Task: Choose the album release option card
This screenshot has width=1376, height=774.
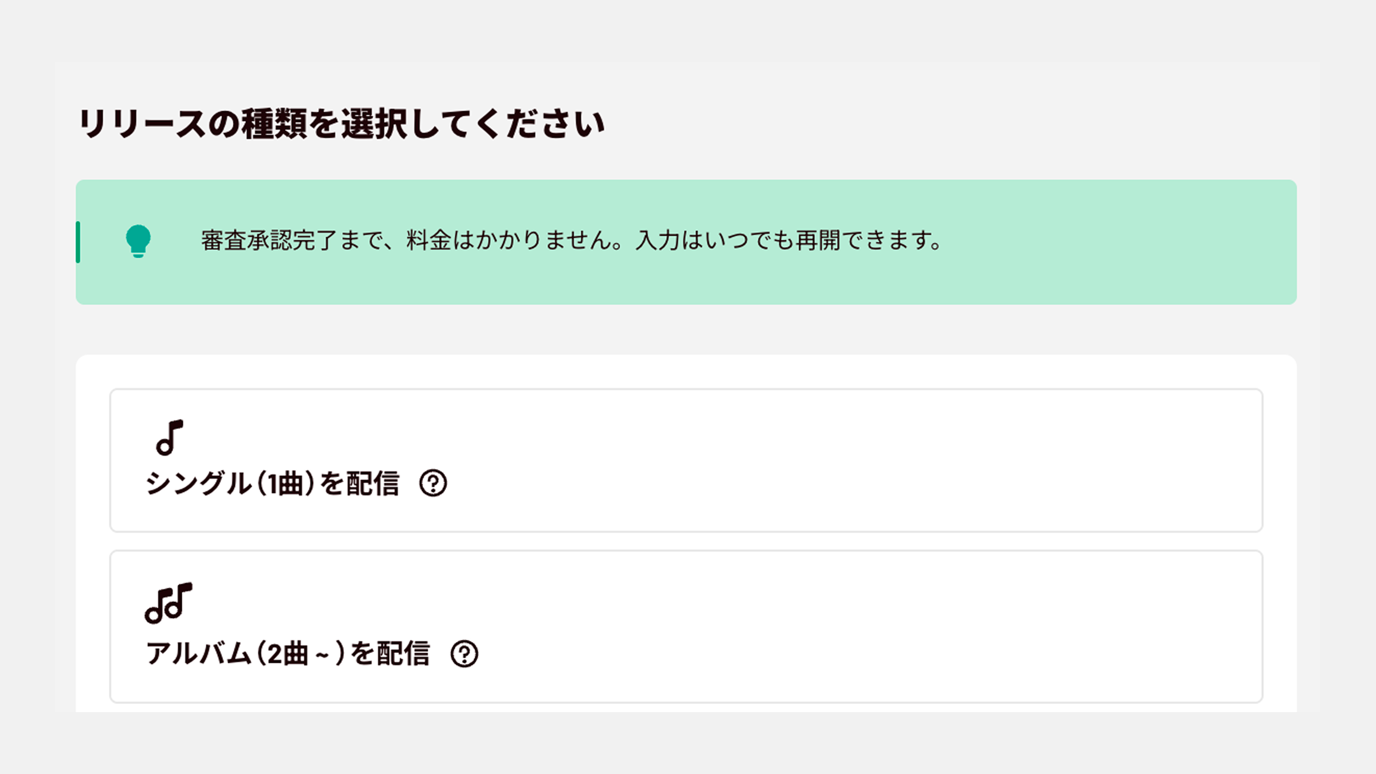Action: 686,627
